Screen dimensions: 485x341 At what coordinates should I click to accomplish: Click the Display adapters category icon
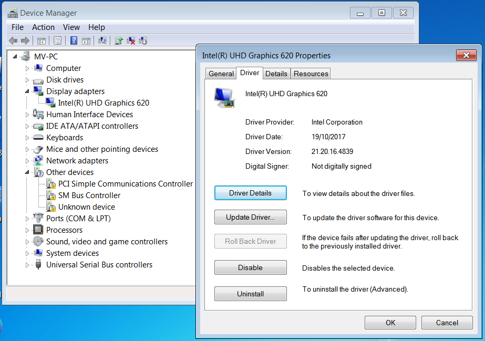coord(38,91)
